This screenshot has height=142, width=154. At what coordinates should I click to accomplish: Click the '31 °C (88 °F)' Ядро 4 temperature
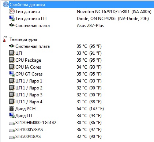pos(89,102)
